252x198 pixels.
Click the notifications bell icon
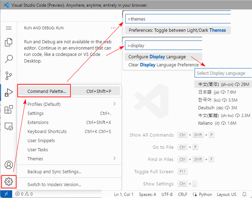click(244, 194)
